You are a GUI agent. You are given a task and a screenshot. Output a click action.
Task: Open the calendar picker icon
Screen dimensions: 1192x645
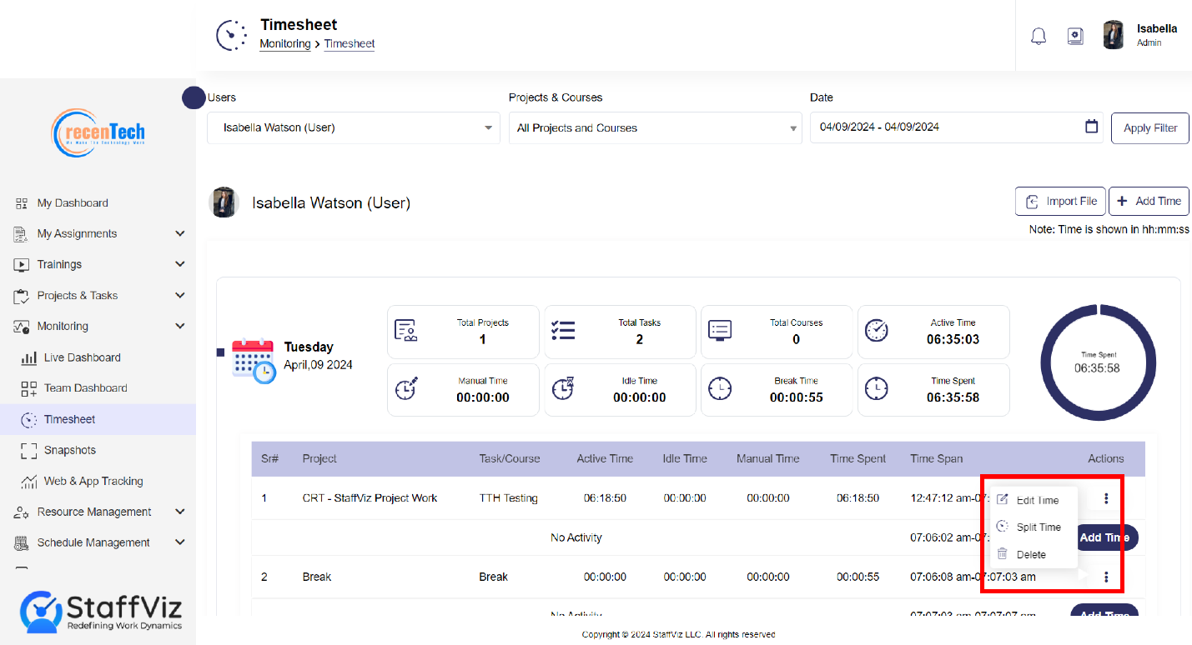click(1091, 127)
